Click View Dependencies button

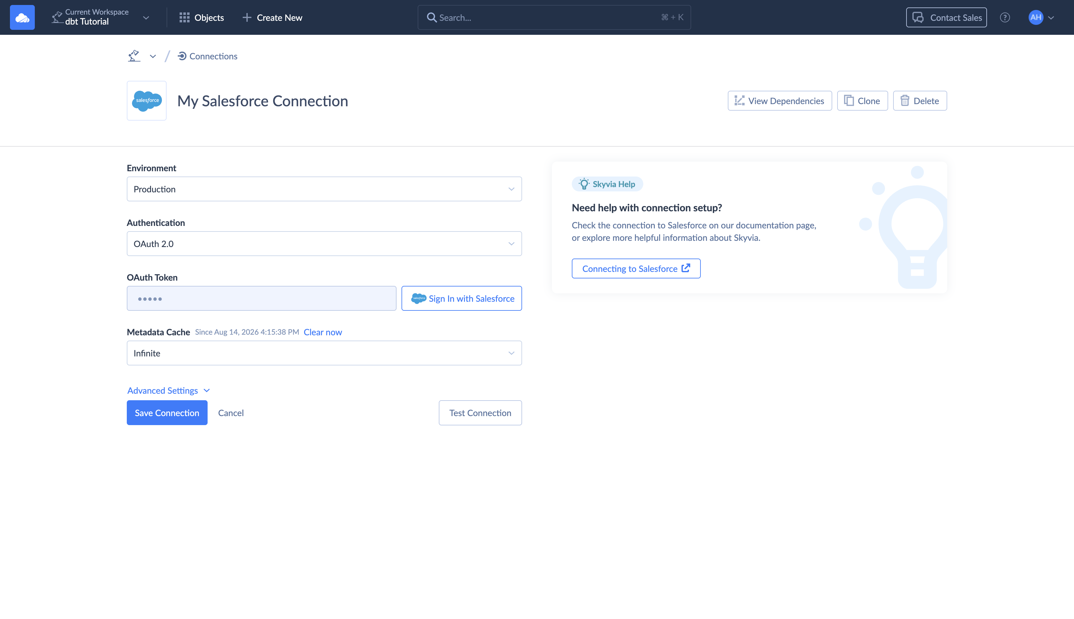pos(780,101)
